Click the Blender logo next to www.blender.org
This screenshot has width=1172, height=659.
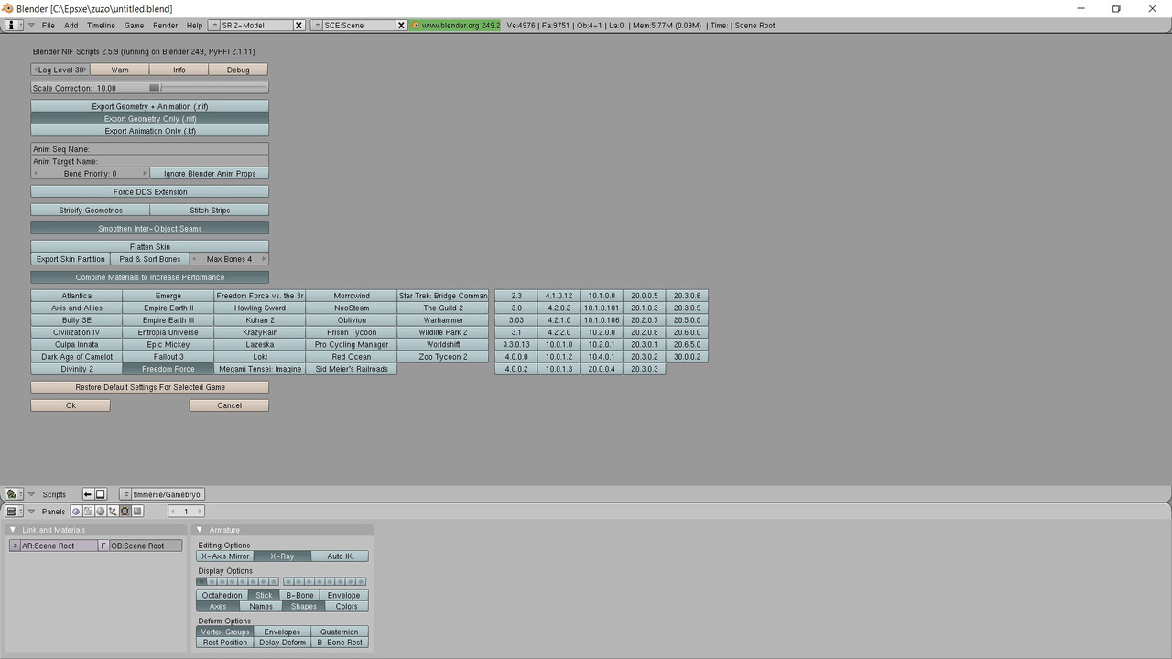pos(416,26)
